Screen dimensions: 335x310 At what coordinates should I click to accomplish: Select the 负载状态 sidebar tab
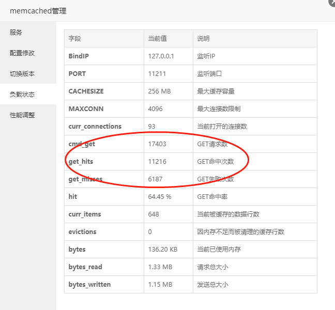(x=22, y=95)
